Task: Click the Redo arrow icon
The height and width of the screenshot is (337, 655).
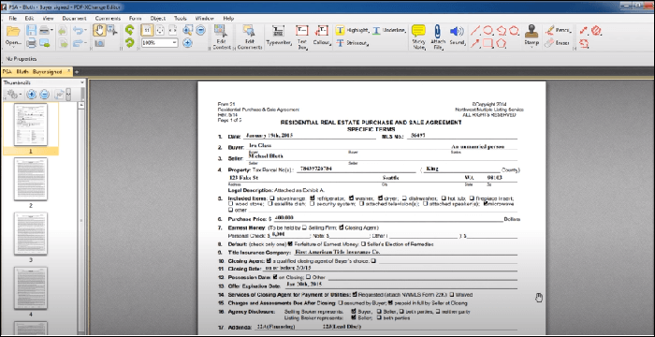Action: [x=78, y=43]
